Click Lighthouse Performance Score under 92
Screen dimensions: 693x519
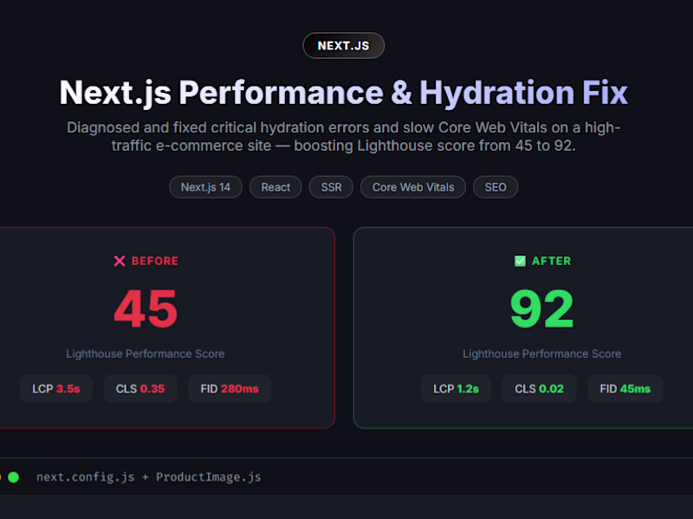(542, 354)
